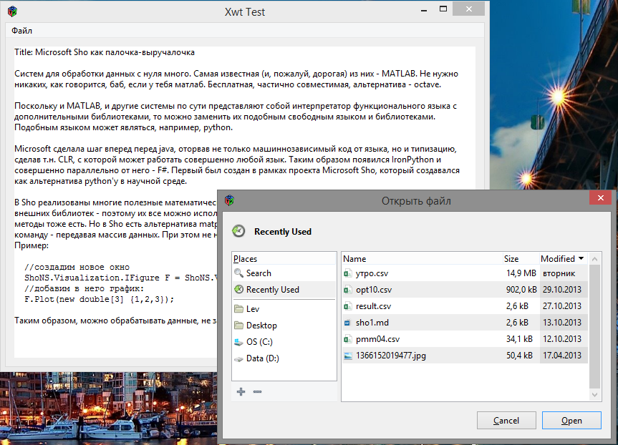This screenshot has height=445, width=618.
Task: Click the 14,9 MB size cell
Action: (521, 273)
